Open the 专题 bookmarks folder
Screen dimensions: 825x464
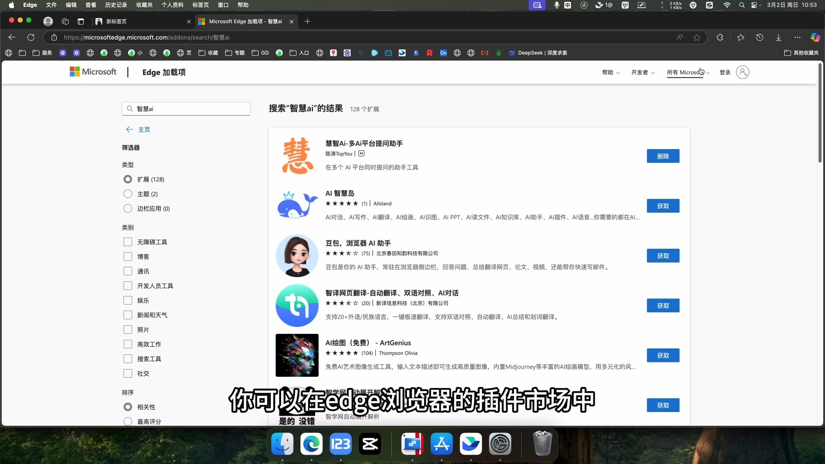pos(235,53)
